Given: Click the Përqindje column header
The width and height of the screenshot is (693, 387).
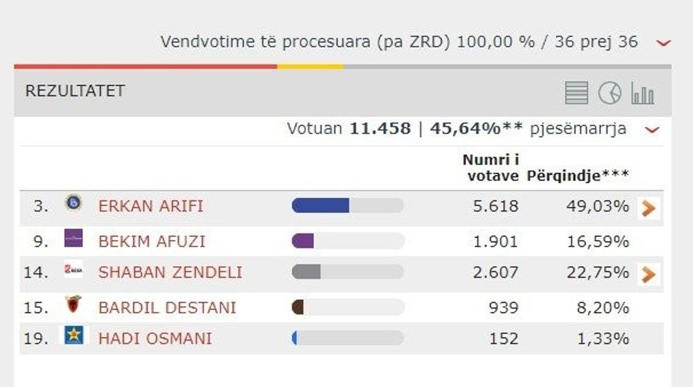Looking at the screenshot, I should [578, 176].
